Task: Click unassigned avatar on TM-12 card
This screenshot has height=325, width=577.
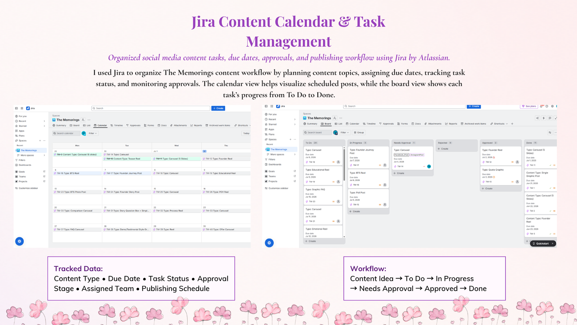Action: (x=517, y=162)
